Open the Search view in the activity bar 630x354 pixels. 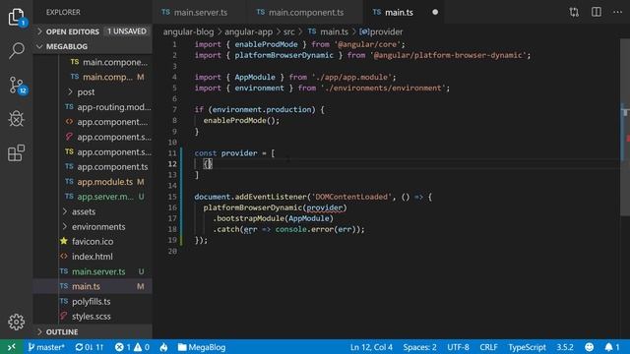(x=17, y=51)
